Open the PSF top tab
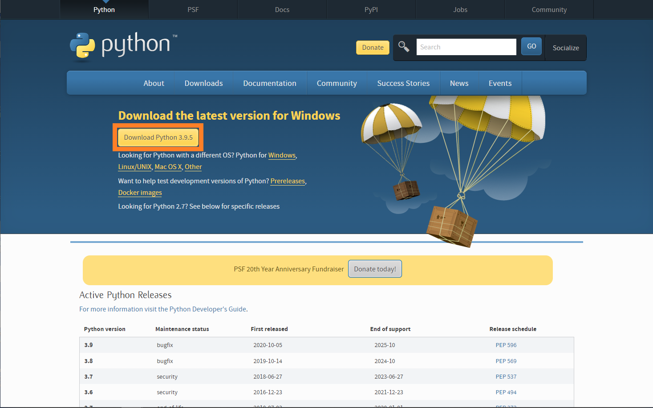 [x=193, y=9]
